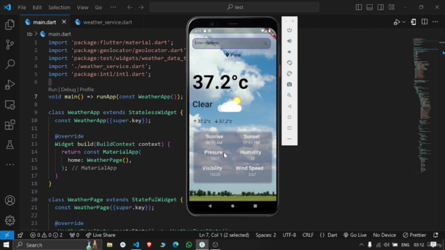Change indentation via Spaces: 2
This screenshot has width=445, height=250.
pyautogui.click(x=266, y=235)
